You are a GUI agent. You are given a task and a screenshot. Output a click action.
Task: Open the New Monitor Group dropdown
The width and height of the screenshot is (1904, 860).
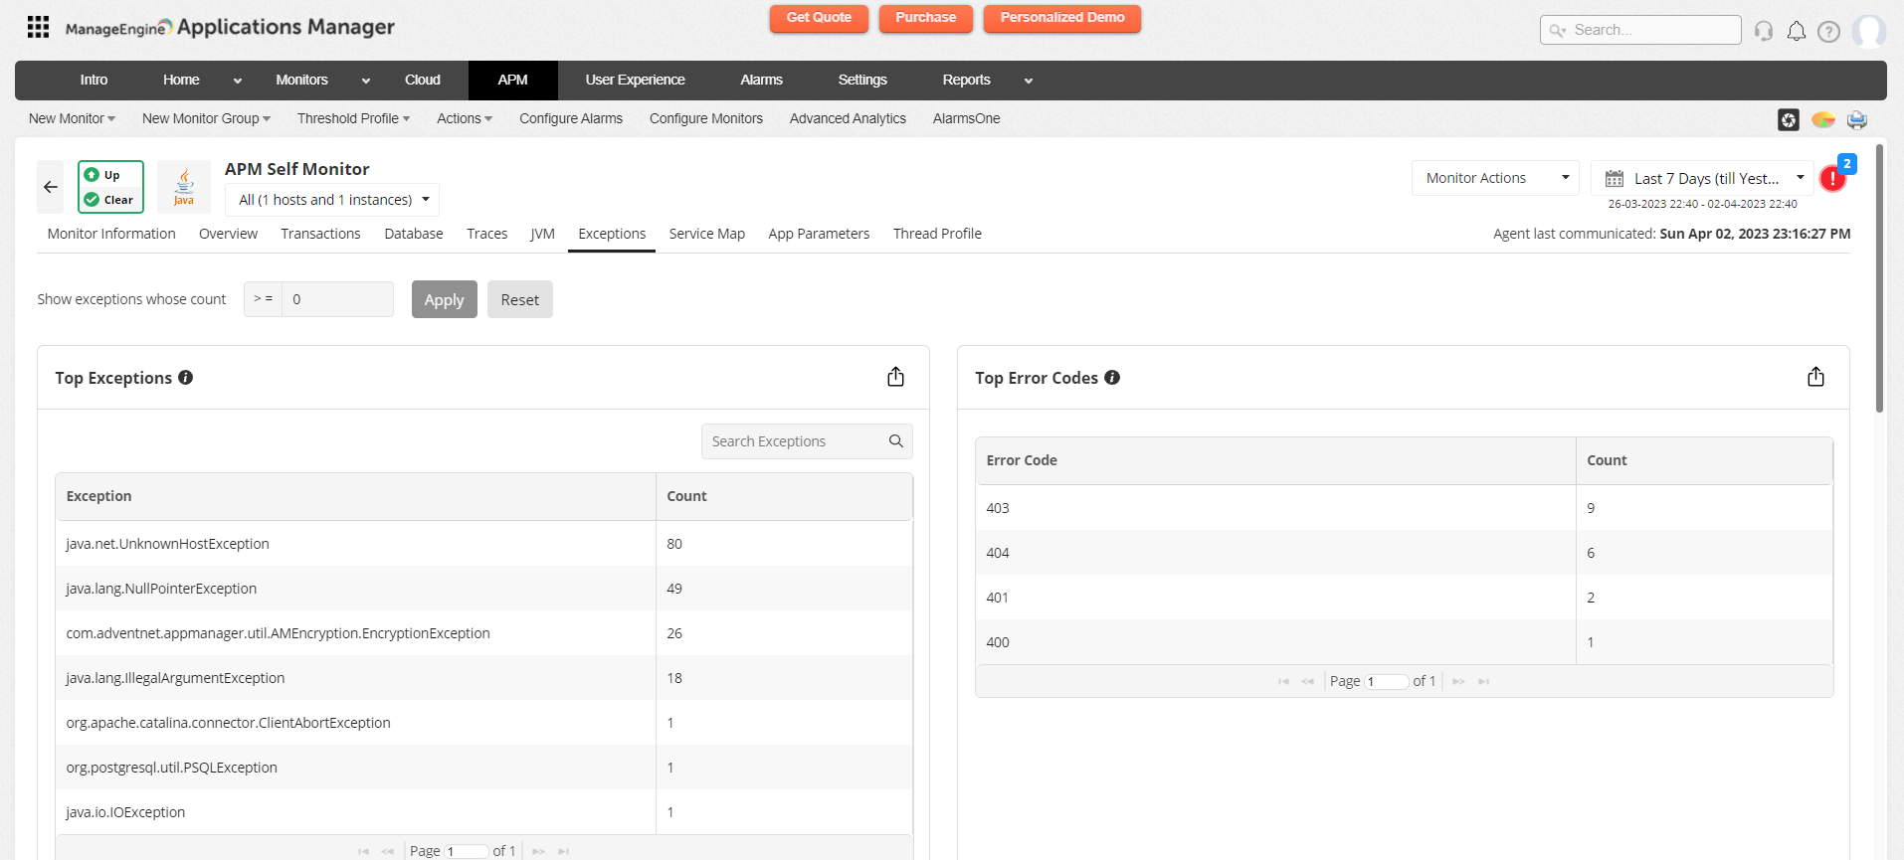click(x=206, y=118)
